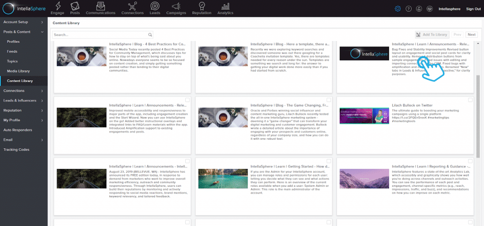Open the Connections network icon in top bar
The width and height of the screenshot is (484, 226).
tap(132, 8)
